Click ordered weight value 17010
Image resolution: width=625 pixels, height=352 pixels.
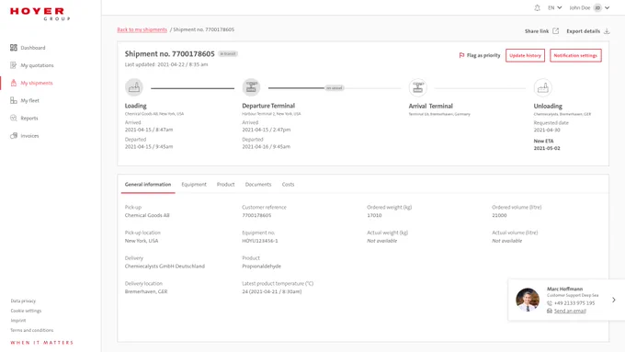point(374,215)
